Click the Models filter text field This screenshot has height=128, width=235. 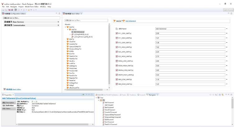coord(86,21)
